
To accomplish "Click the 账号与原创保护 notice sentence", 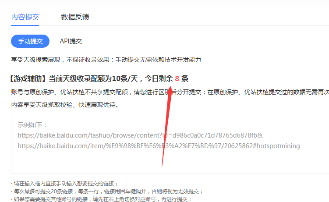I will tap(170, 92).
